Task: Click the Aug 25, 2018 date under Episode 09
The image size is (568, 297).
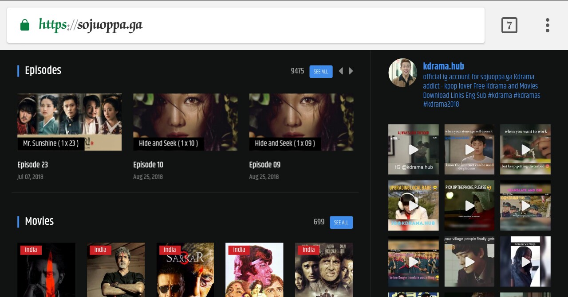Action: (264, 177)
